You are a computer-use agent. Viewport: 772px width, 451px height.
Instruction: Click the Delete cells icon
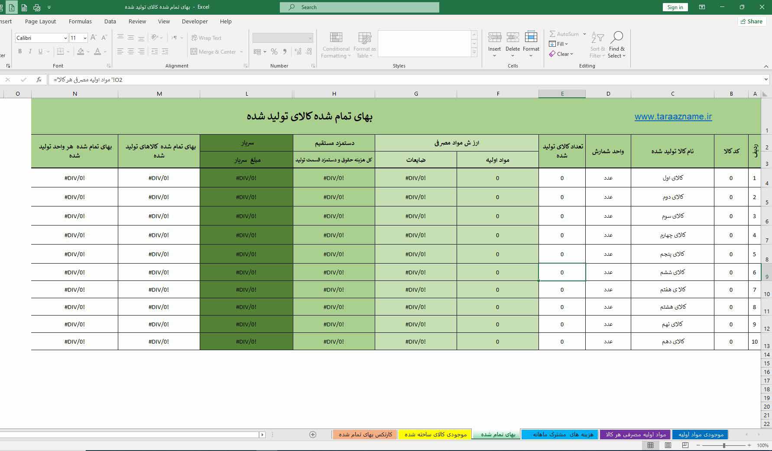coord(513,38)
